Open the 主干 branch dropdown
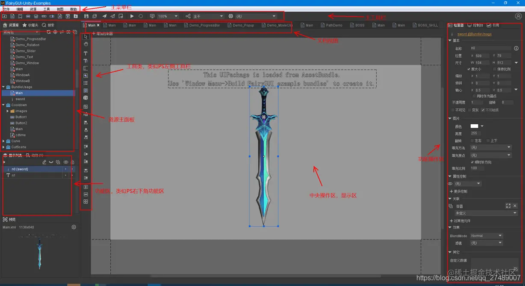525x286 pixels. (208, 16)
